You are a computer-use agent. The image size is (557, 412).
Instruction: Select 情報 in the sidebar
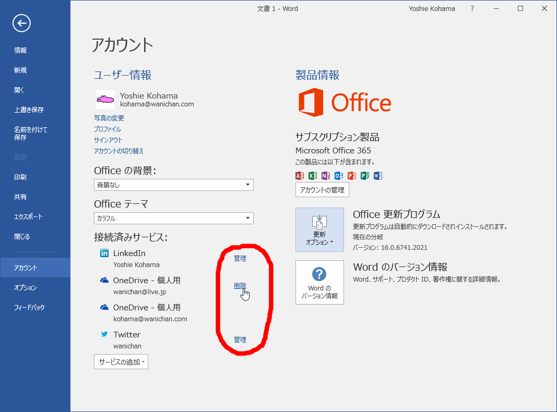click(x=20, y=51)
